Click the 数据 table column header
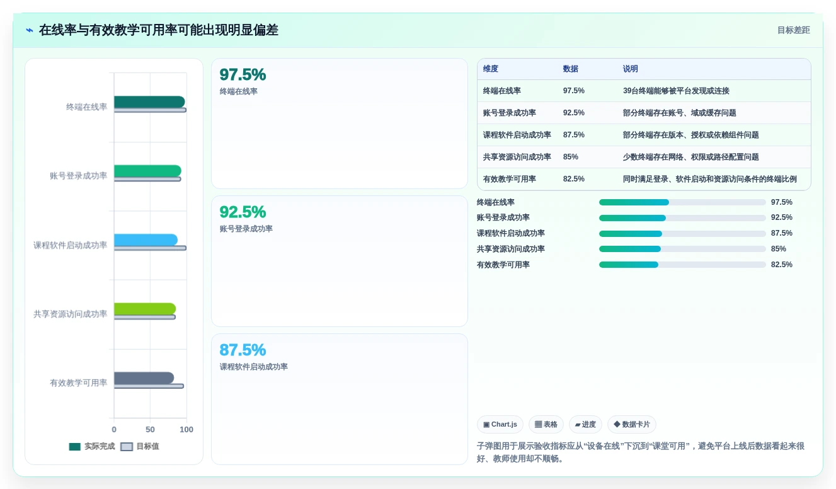The image size is (836, 489). pyautogui.click(x=571, y=69)
